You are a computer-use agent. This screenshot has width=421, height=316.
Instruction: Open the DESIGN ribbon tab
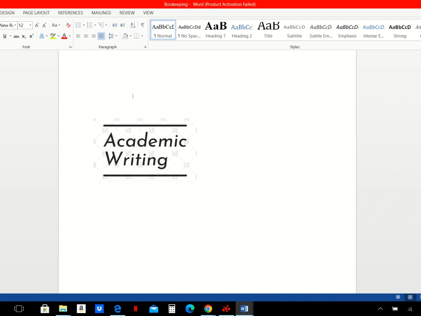7,13
